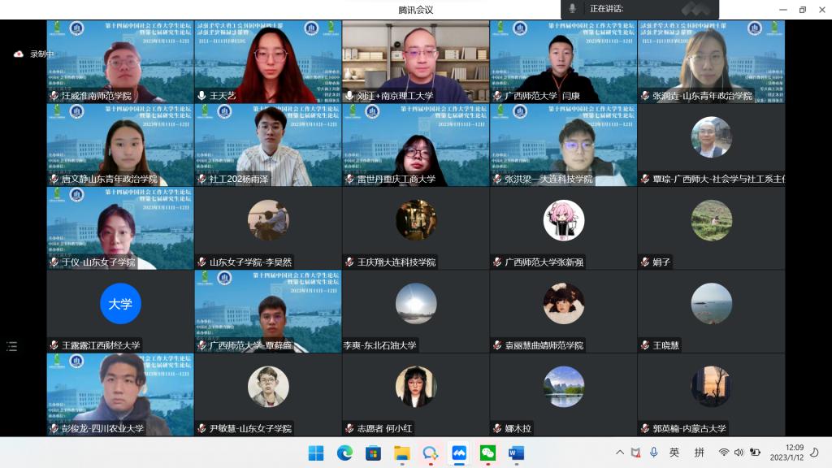Click the 拼 pinyin input mode indicator
Image resolution: width=832 pixels, height=468 pixels.
(698, 453)
